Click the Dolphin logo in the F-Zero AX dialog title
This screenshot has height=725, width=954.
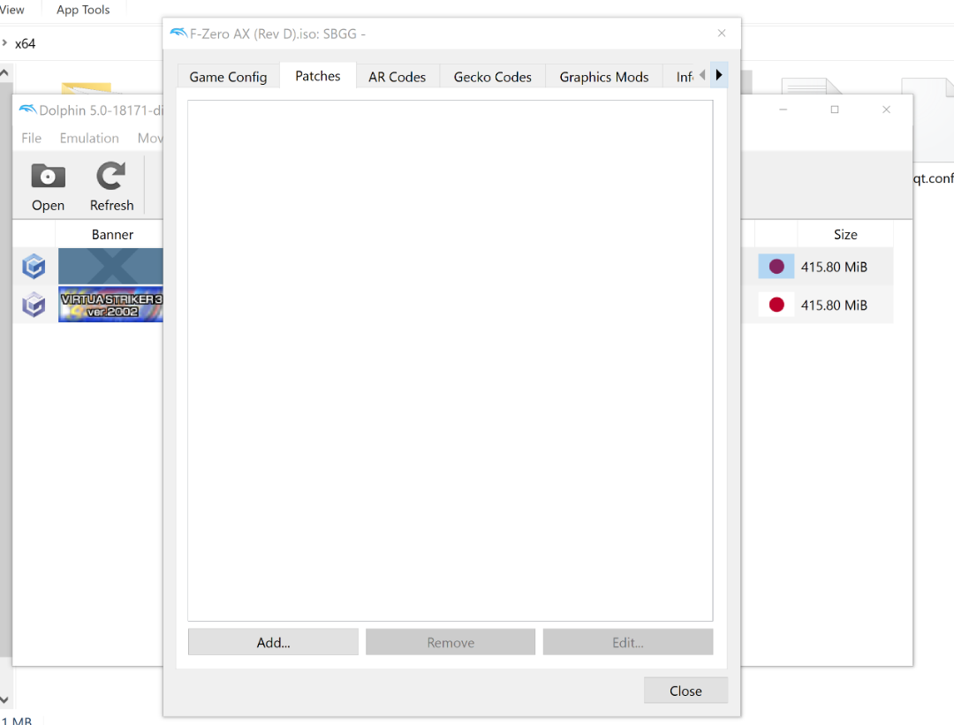[x=178, y=34]
